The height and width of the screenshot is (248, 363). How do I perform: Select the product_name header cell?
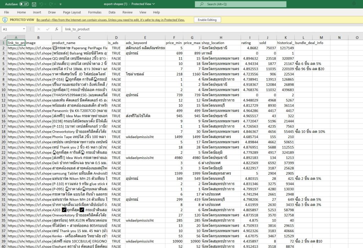[x=79, y=43]
